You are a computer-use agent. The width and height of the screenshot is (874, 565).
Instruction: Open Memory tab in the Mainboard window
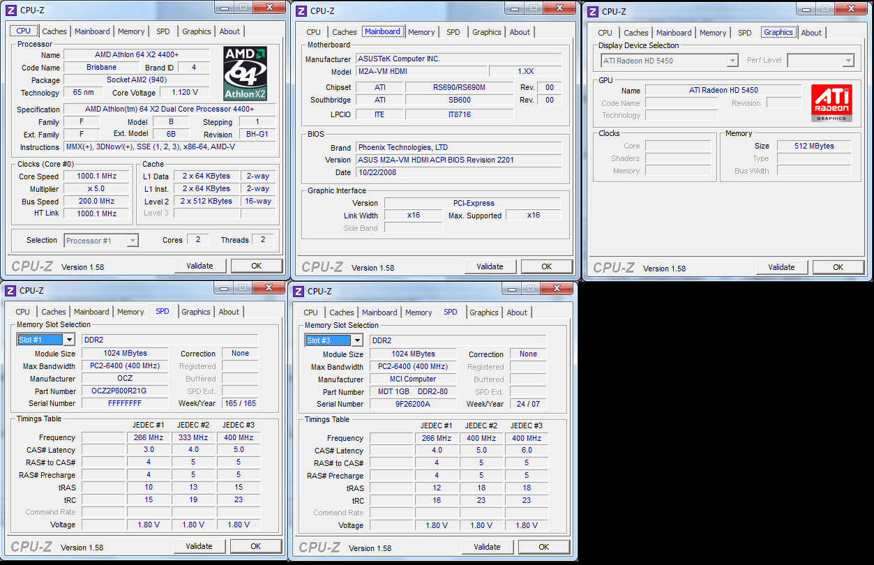(x=421, y=32)
